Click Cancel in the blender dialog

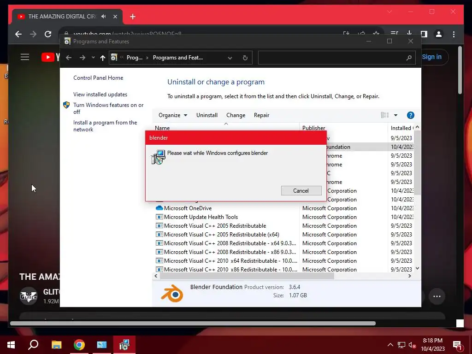[x=301, y=190]
